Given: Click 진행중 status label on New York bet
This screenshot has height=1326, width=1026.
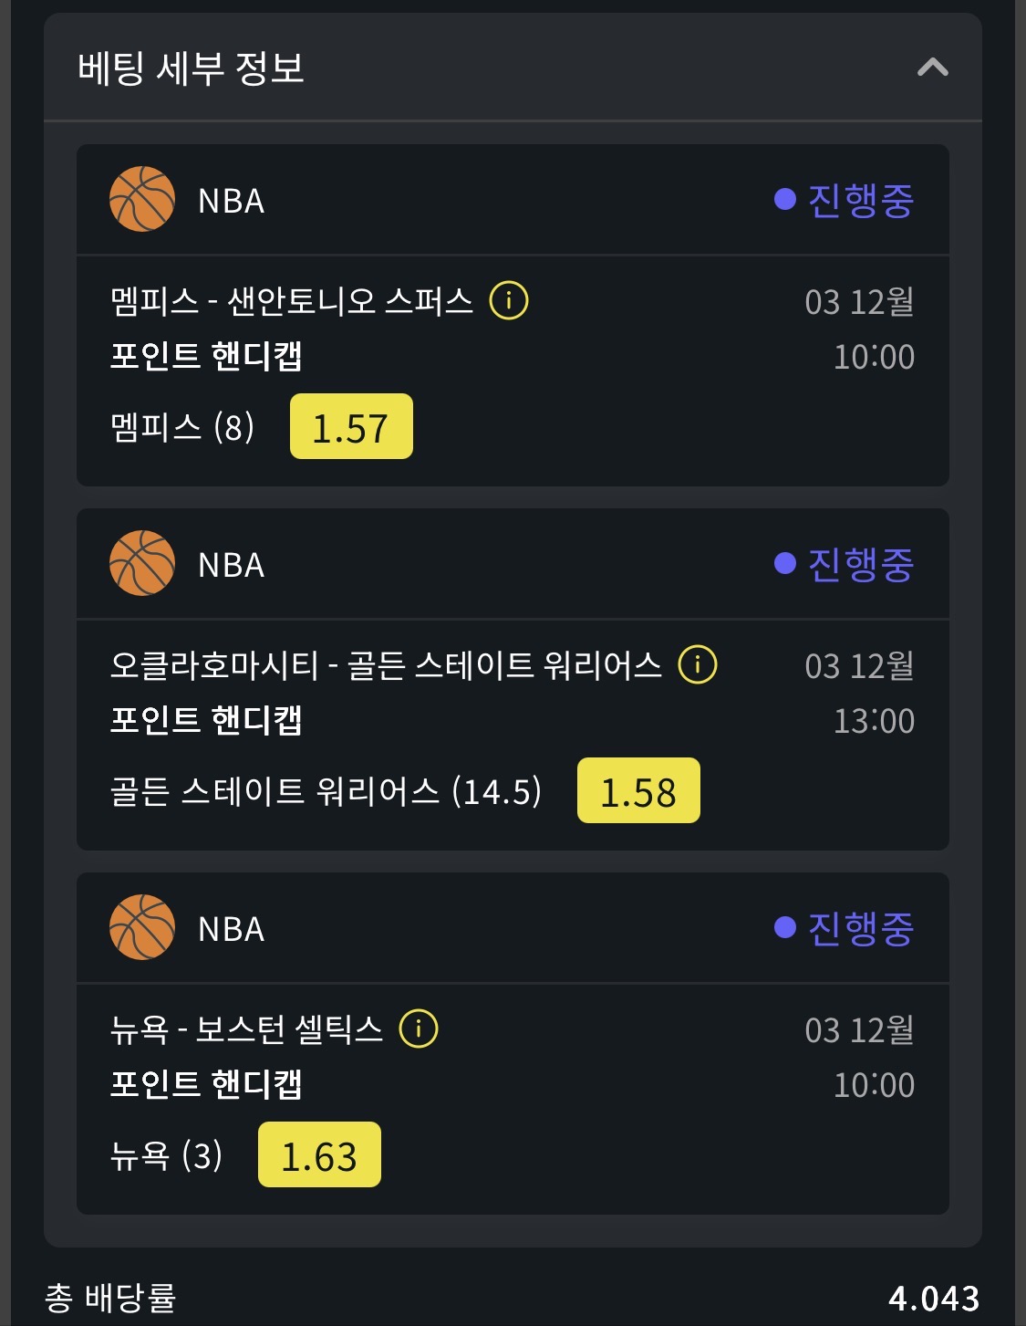Looking at the screenshot, I should coord(860,928).
